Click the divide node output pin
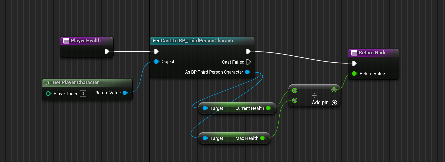 coord(334,90)
